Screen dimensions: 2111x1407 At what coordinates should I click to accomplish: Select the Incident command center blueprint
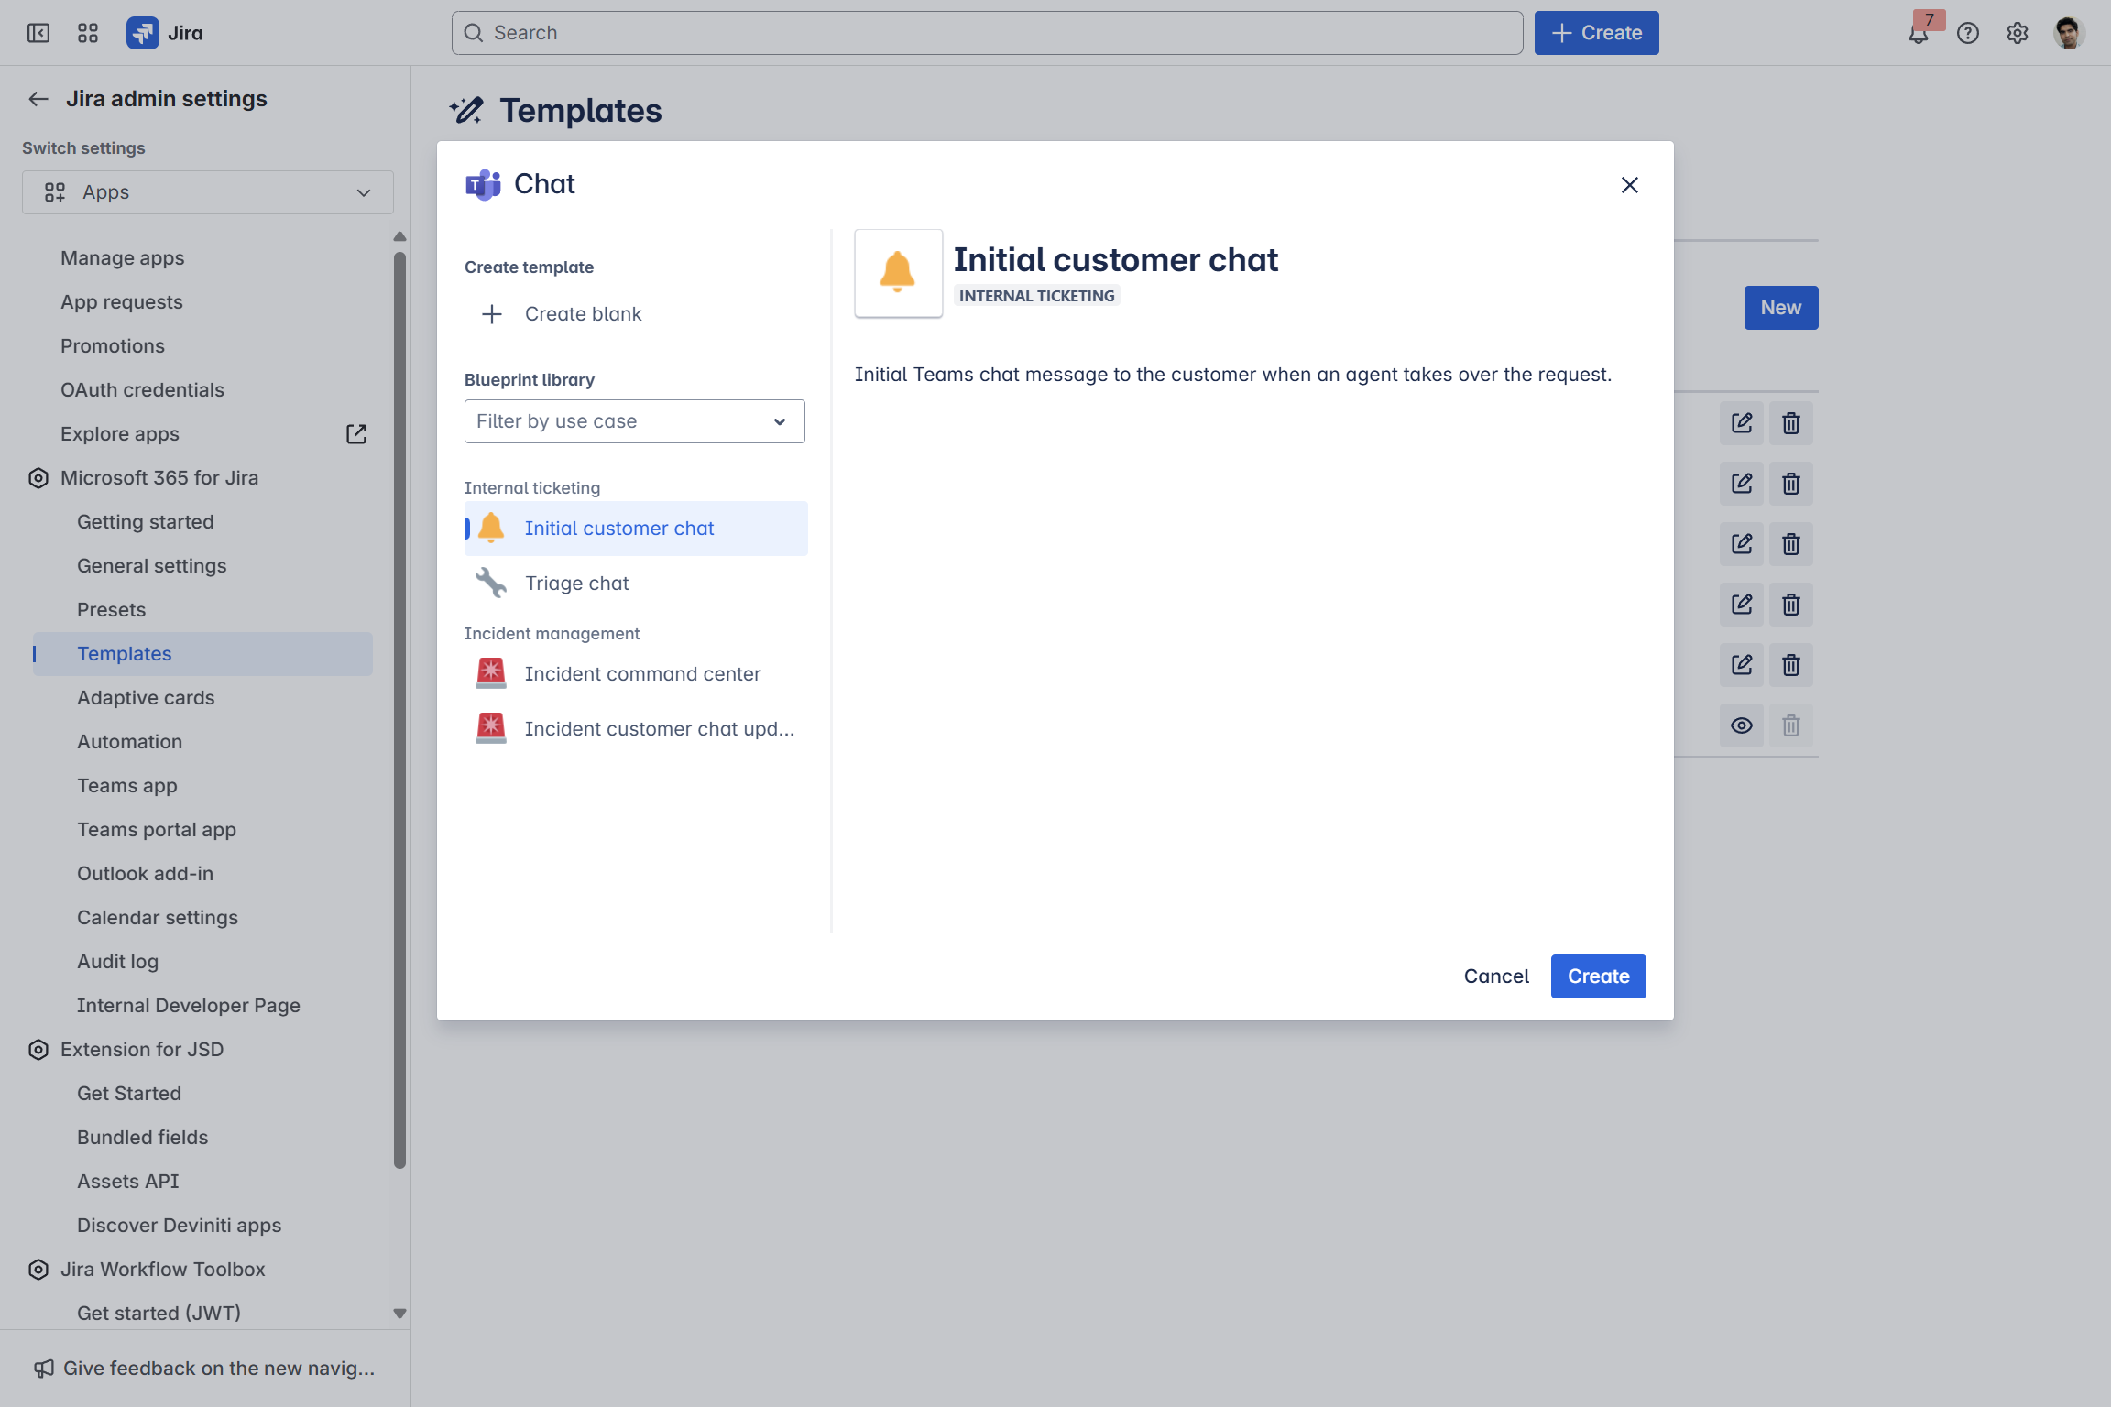coord(642,674)
